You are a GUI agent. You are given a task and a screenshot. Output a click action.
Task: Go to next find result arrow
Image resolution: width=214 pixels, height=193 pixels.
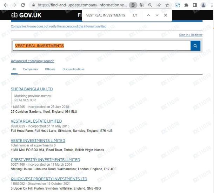157,15
